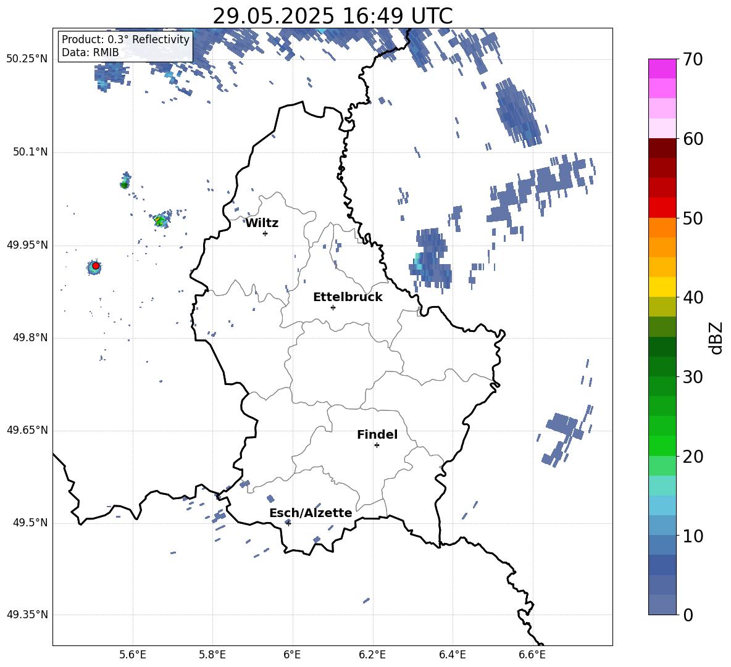
Task: Click the colorbar tick value 50
Action: click(693, 218)
